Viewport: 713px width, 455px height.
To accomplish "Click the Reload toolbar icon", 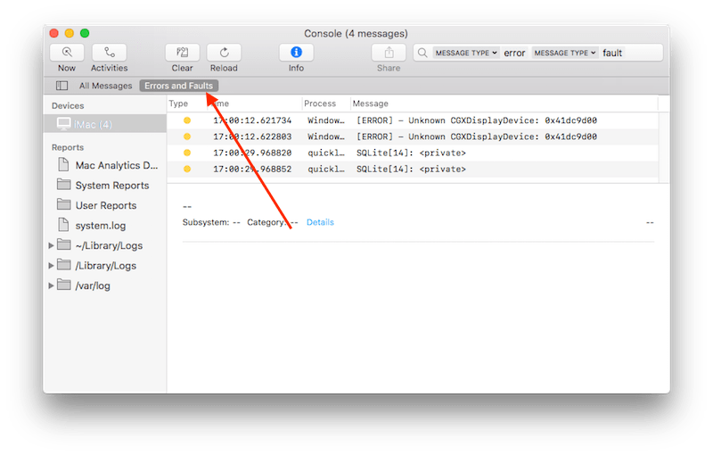I will (x=225, y=53).
